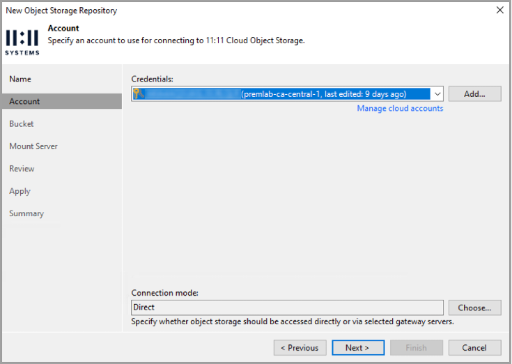Click the key icon in Credentials field
Screen dimensions: 512x364
coord(139,94)
